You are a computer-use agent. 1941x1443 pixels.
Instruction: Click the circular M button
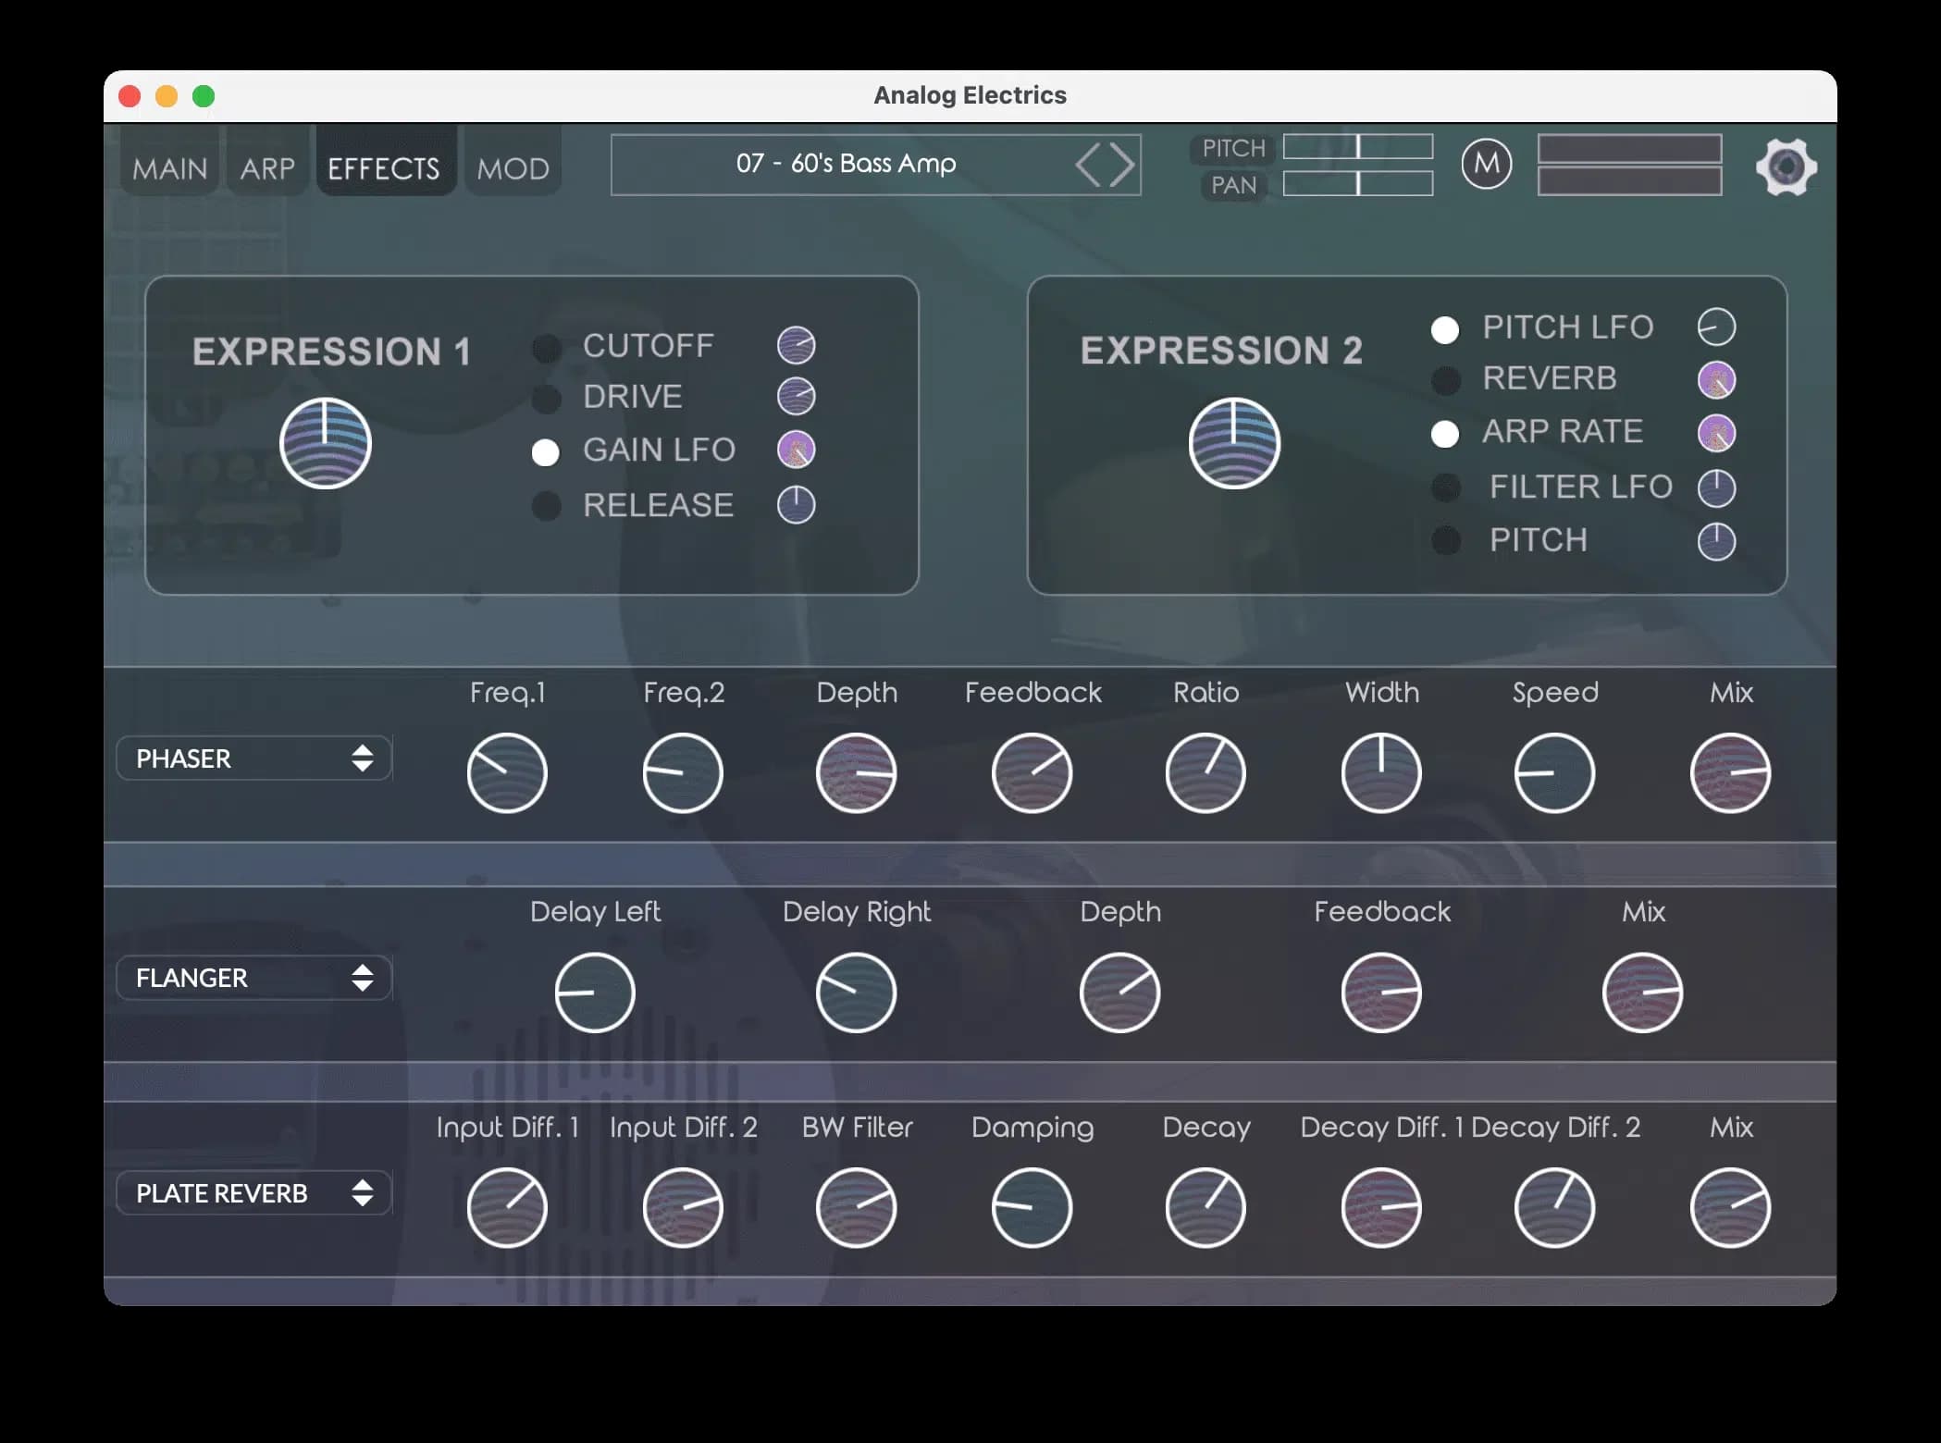tap(1486, 164)
